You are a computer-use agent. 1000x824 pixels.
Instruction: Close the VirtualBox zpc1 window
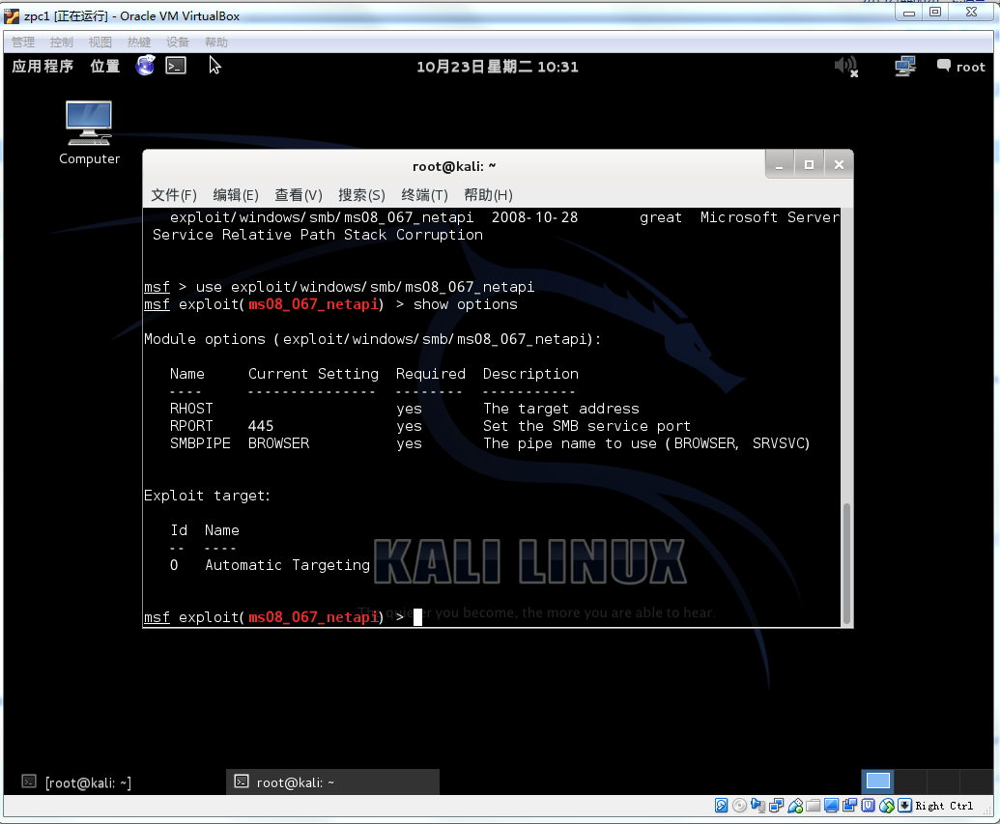(971, 13)
